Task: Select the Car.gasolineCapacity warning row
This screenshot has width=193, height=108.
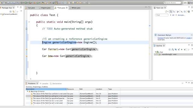Action: click(73, 98)
